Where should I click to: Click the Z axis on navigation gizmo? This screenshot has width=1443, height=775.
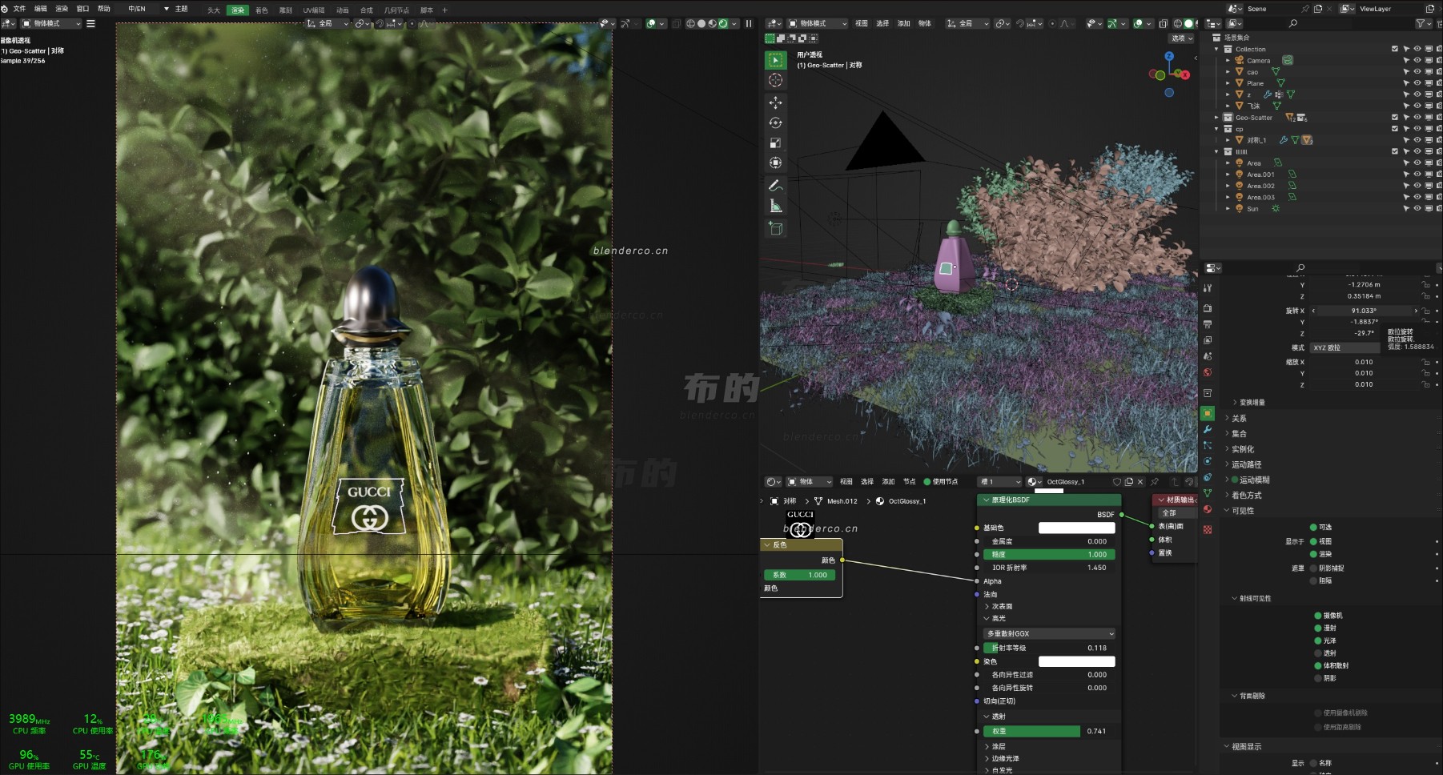point(1169,56)
